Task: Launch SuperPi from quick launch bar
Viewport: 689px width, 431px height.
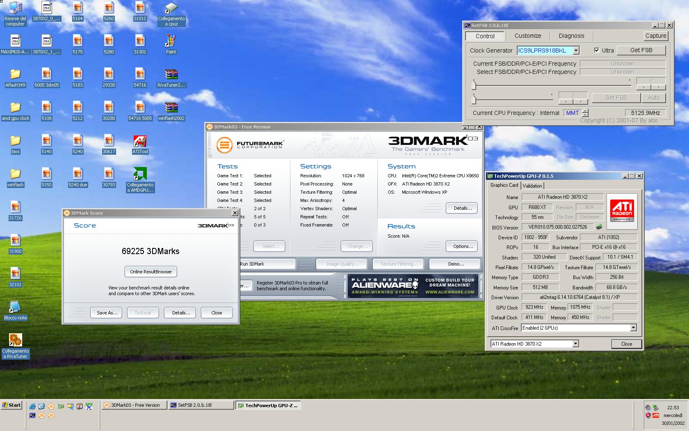Action: (89, 406)
